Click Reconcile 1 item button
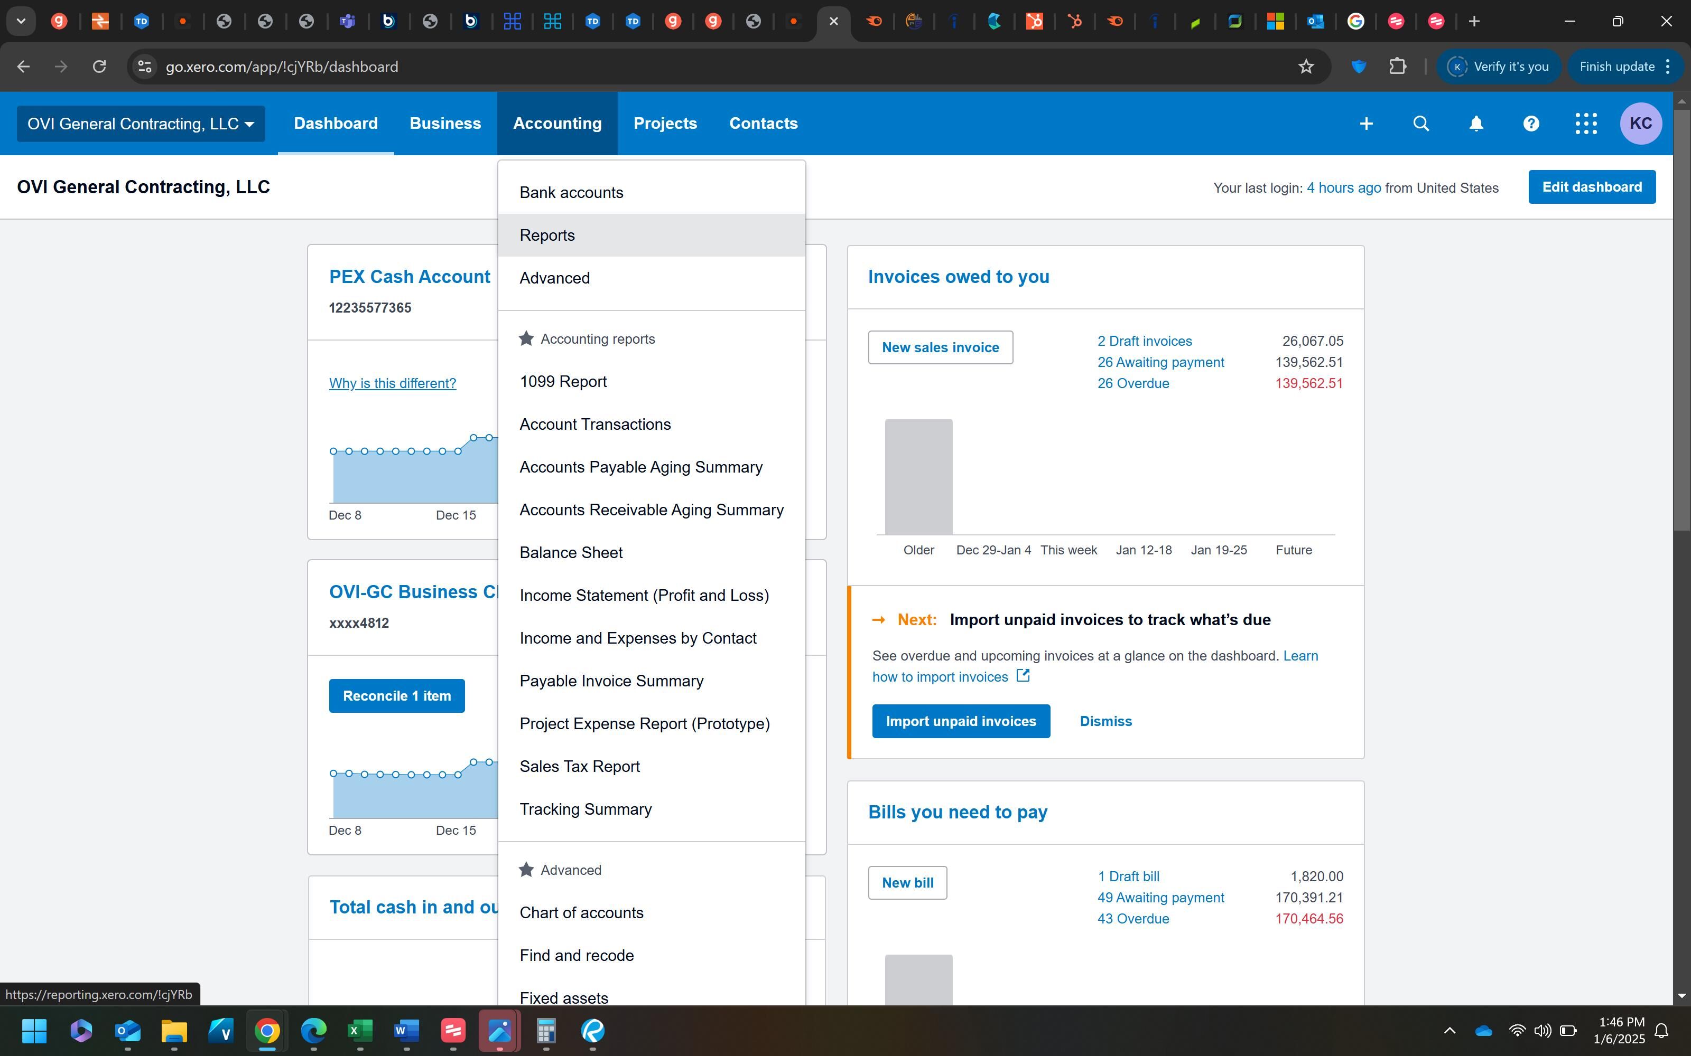 [397, 695]
